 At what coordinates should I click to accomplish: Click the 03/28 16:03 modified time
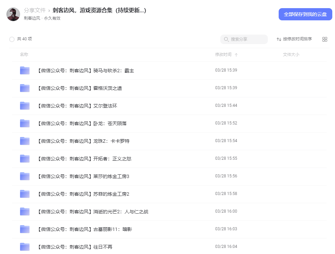coord(226,229)
